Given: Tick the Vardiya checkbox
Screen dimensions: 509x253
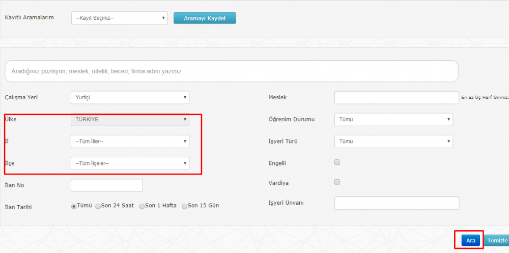Looking at the screenshot, I should pos(337,182).
